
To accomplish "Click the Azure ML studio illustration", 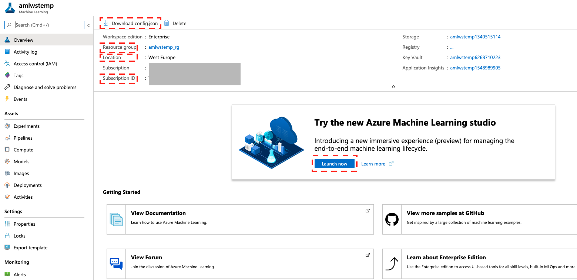I will coord(272,143).
